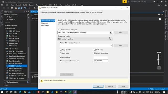This screenshot has height=94, width=168.
Task: Pin the SSIS Toolbox panel
Action: (26, 12)
